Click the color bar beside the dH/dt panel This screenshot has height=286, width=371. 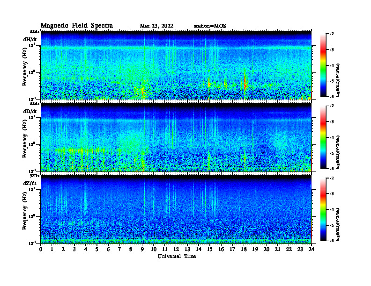(323, 65)
